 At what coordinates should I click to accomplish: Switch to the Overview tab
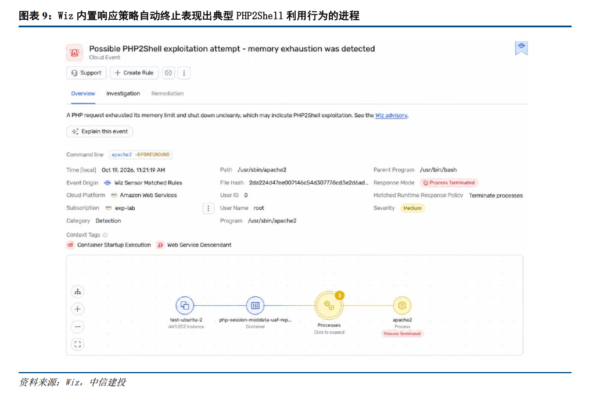tap(83, 94)
